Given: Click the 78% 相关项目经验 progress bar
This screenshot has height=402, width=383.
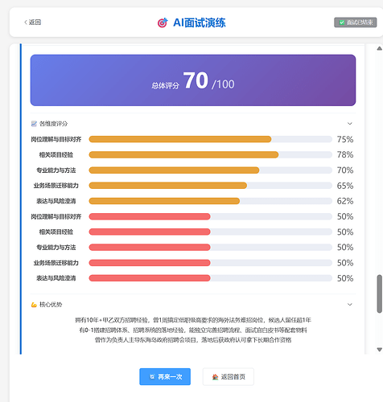Looking at the screenshot, I should pos(211,154).
